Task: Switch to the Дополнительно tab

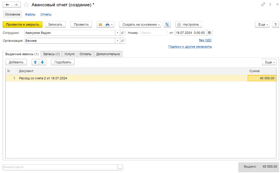Action: [x=108, y=54]
